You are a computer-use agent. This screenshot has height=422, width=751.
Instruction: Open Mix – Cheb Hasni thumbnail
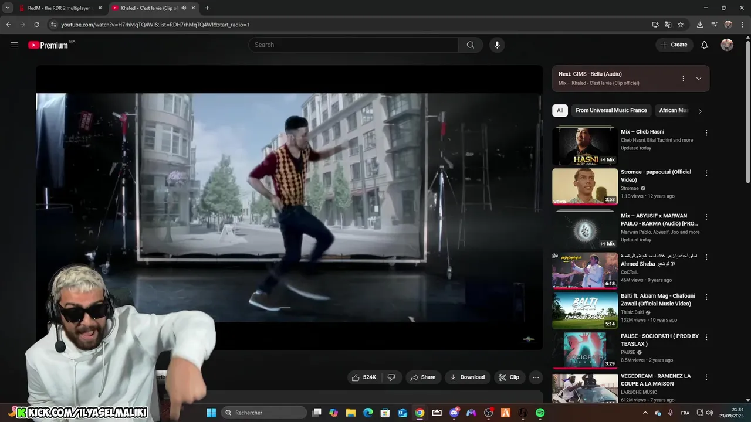[585, 147]
